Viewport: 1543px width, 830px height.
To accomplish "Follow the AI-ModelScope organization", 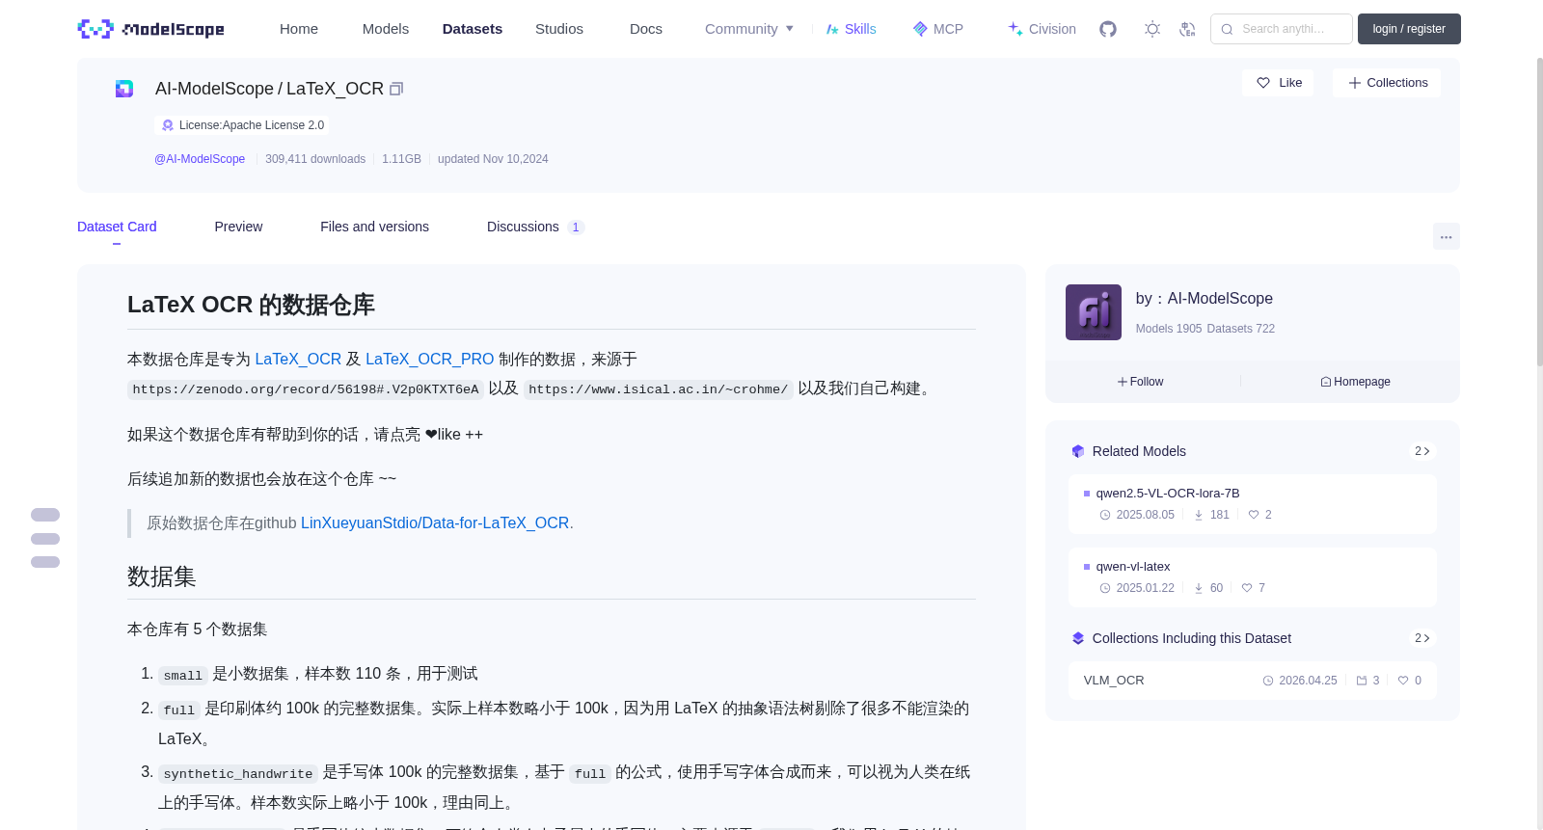I will [x=1140, y=382].
